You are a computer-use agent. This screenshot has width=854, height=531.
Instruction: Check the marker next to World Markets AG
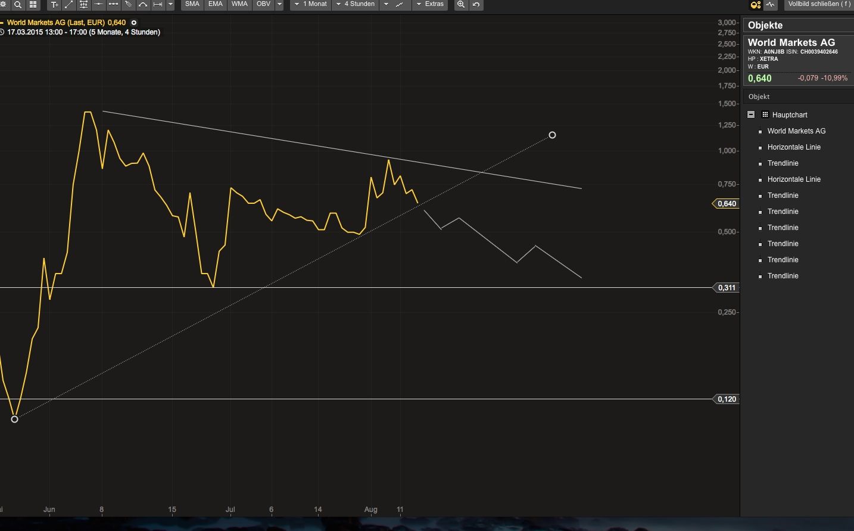[761, 132]
